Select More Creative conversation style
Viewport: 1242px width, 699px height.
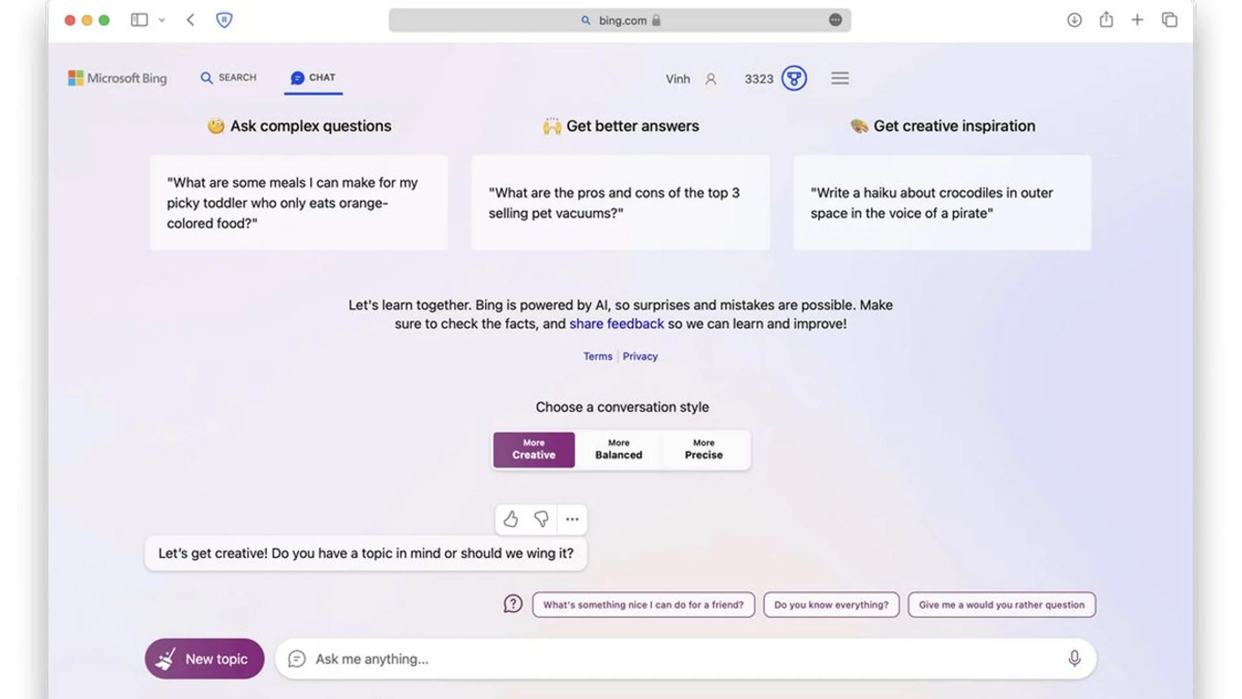coord(533,449)
